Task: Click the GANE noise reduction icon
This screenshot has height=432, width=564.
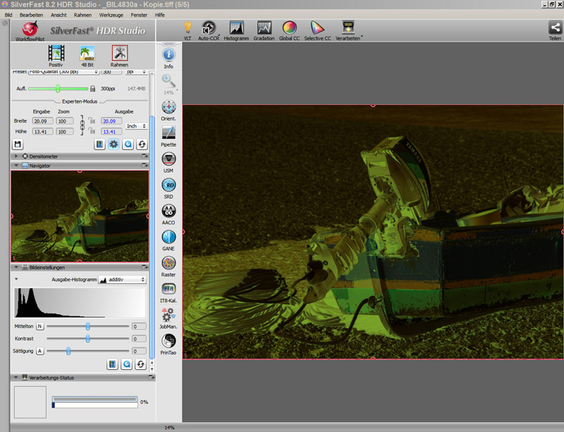Action: pos(168,237)
